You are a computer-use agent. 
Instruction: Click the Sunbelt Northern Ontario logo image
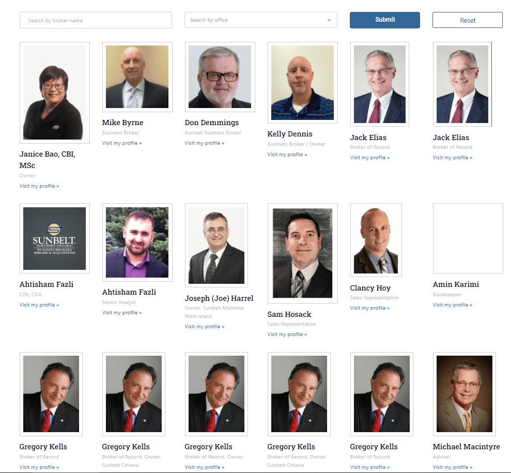pyautogui.click(x=55, y=238)
